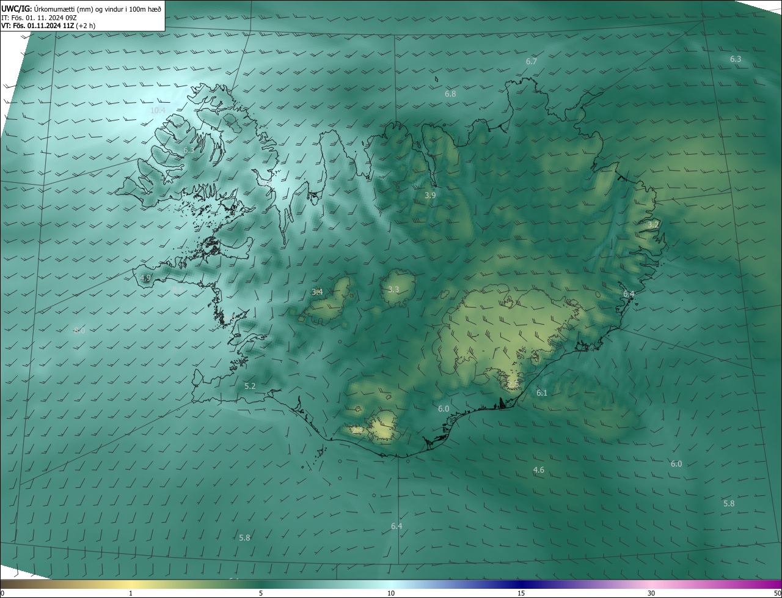Click the legend tick labelled 1
Screen dimensions: 782x598
[131, 593]
